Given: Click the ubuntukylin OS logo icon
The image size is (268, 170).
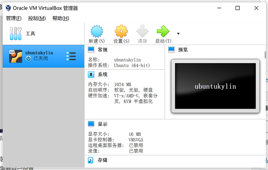Looking at the screenshot, I should (x=15, y=56).
